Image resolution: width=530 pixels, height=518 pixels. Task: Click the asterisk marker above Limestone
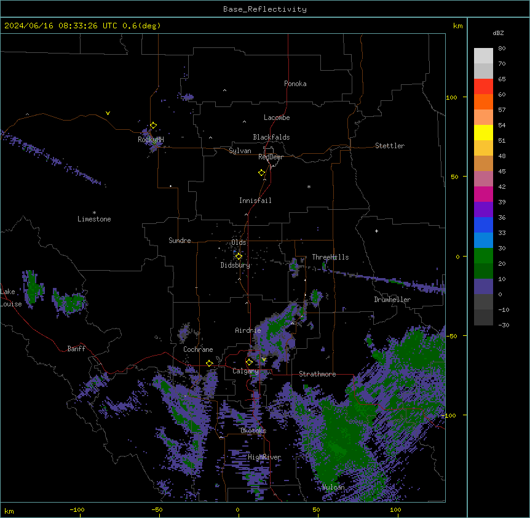94,213
